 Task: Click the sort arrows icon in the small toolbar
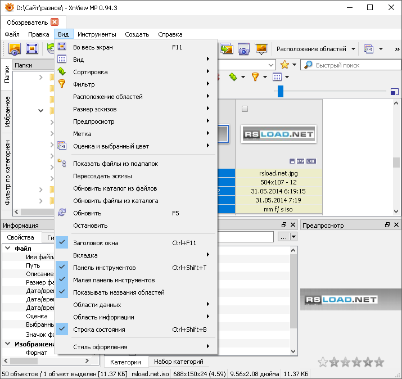click(x=233, y=77)
